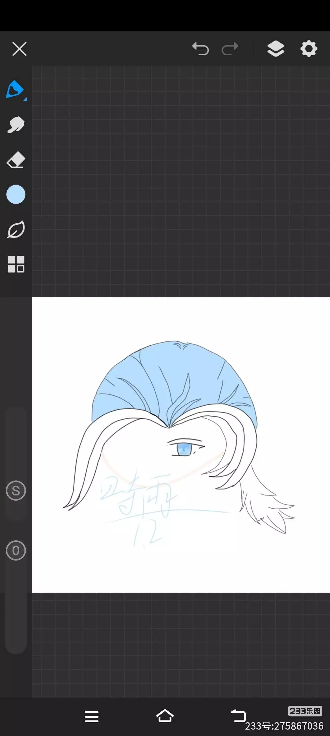The height and width of the screenshot is (736, 330).
Task: Select the eraser tool
Action: (16, 160)
